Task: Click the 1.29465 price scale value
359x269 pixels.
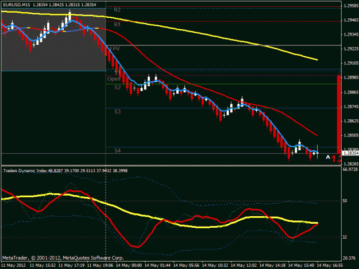Action: pyautogui.click(x=351, y=20)
